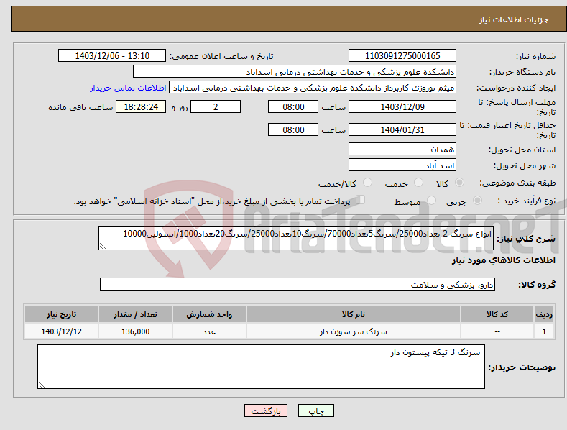
Task: Click the delivery city field اسد آباد
Action: click(x=402, y=165)
